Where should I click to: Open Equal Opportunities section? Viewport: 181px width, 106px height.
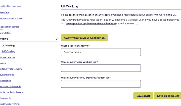(x=10, y=104)
